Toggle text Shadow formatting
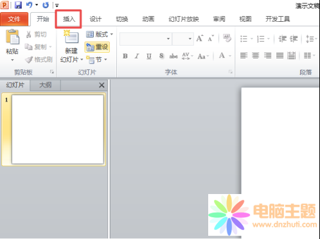 161,56
